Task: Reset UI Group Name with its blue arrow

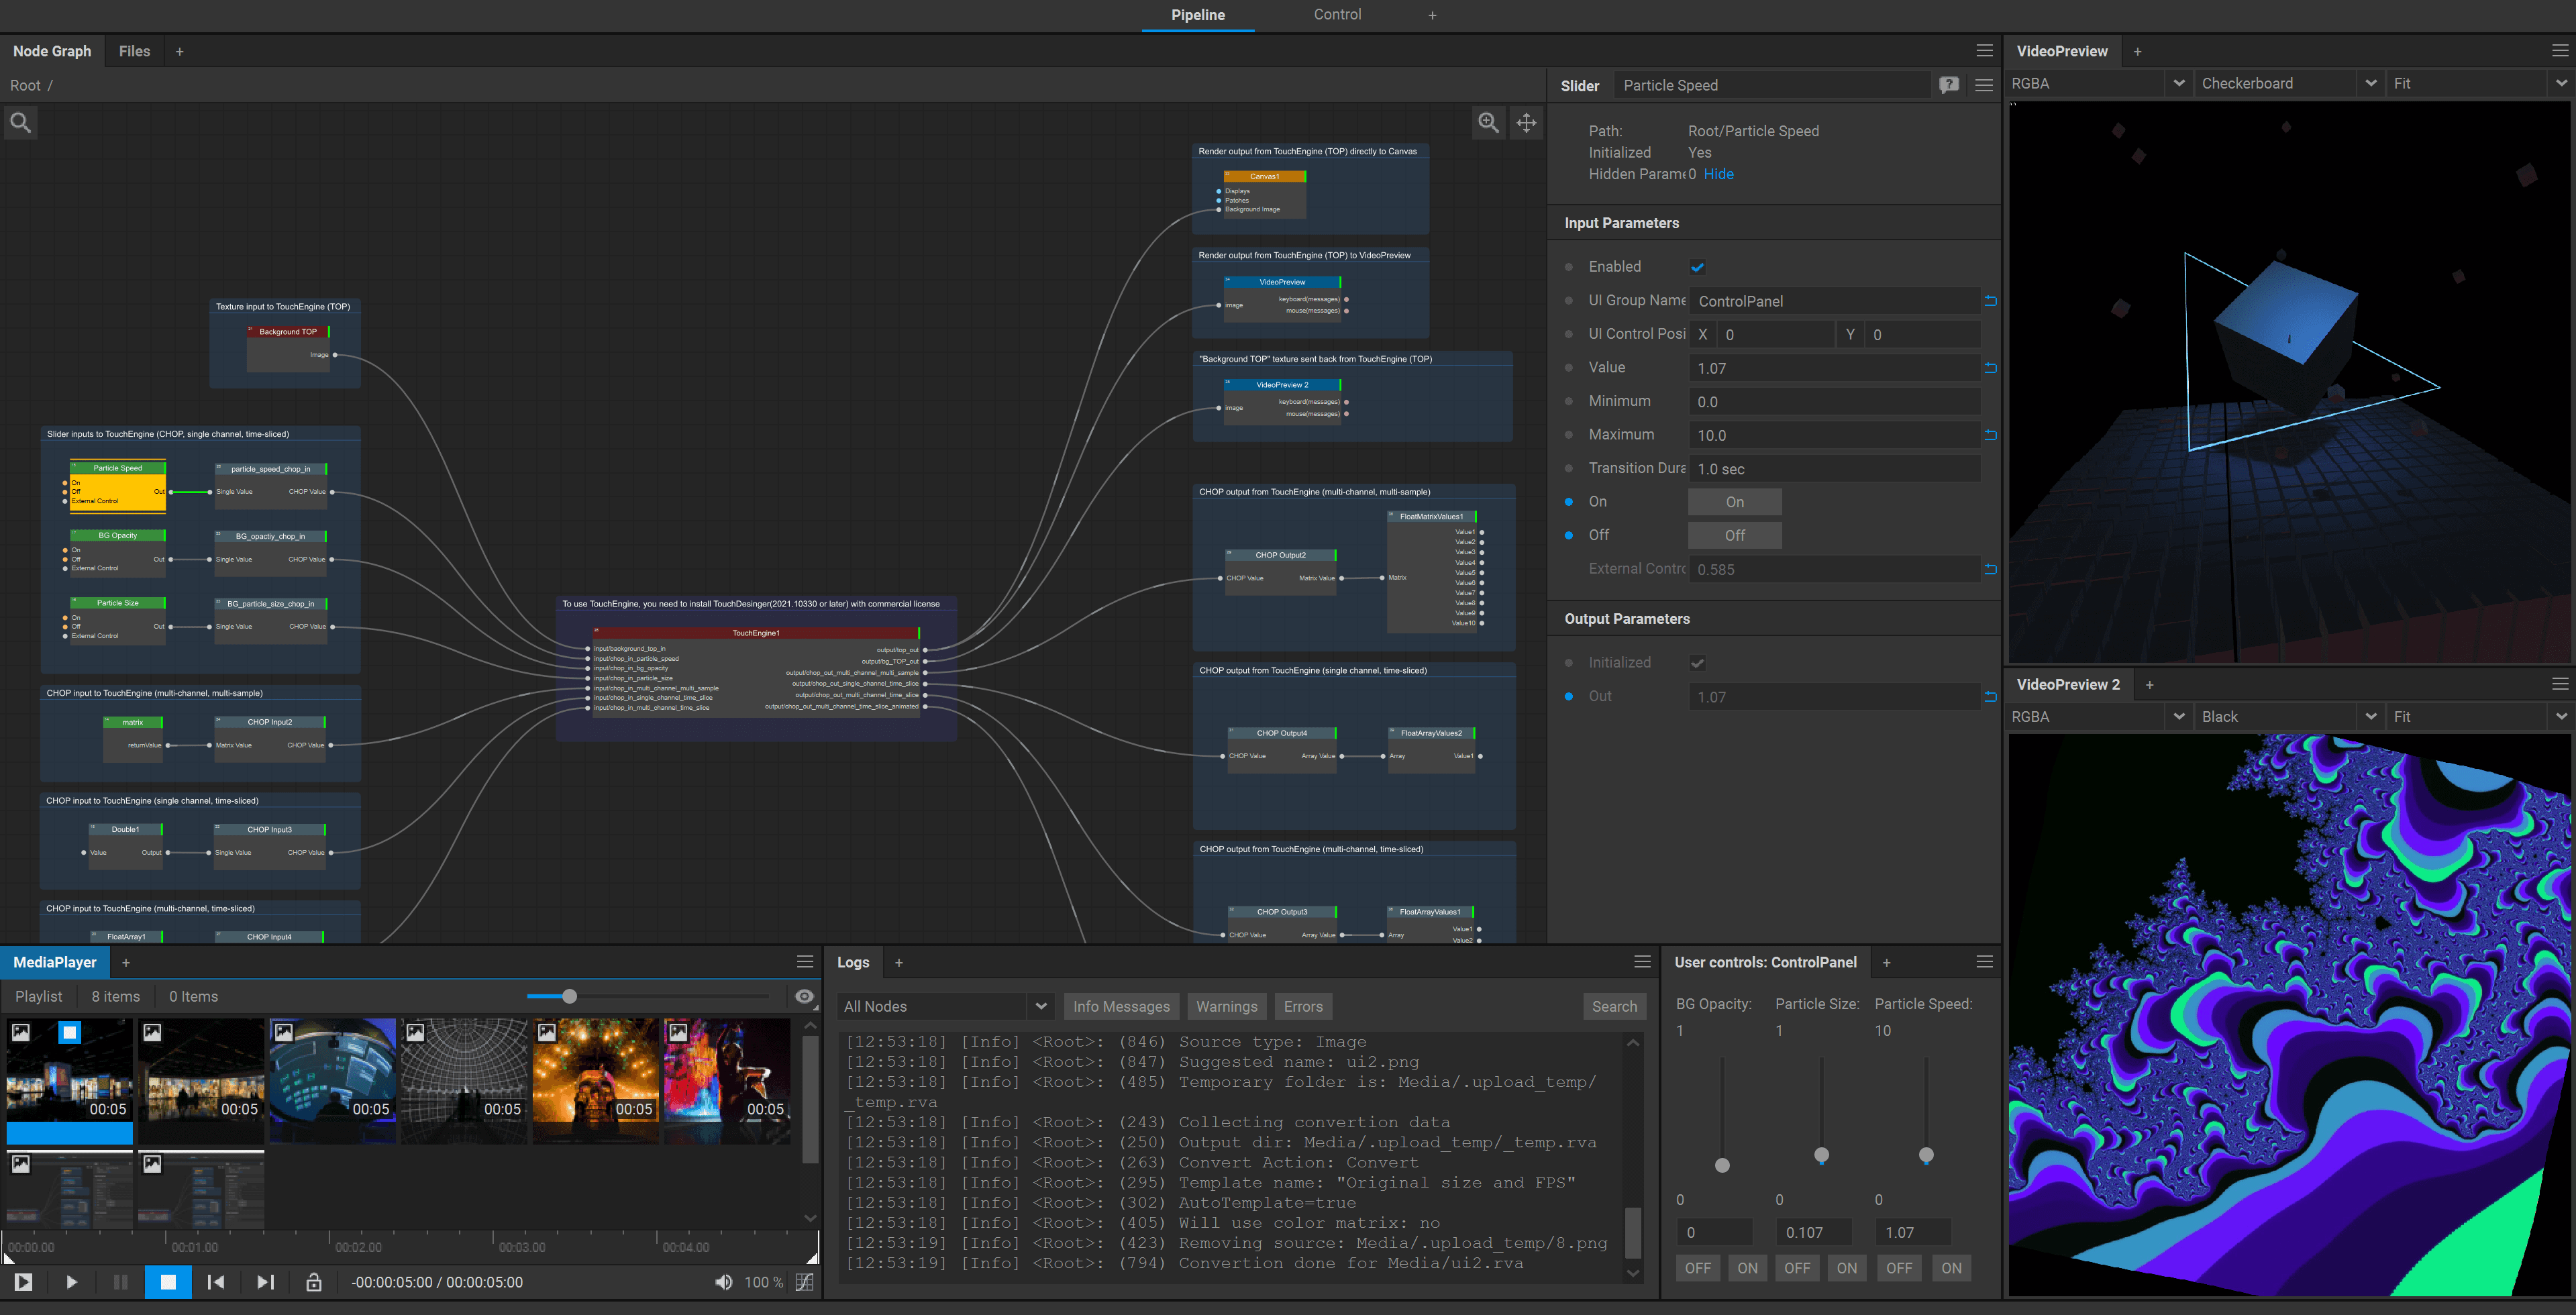Action: [x=1991, y=301]
